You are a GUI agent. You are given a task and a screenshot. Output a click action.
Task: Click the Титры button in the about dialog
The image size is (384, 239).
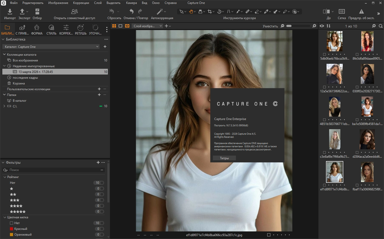click(x=224, y=158)
